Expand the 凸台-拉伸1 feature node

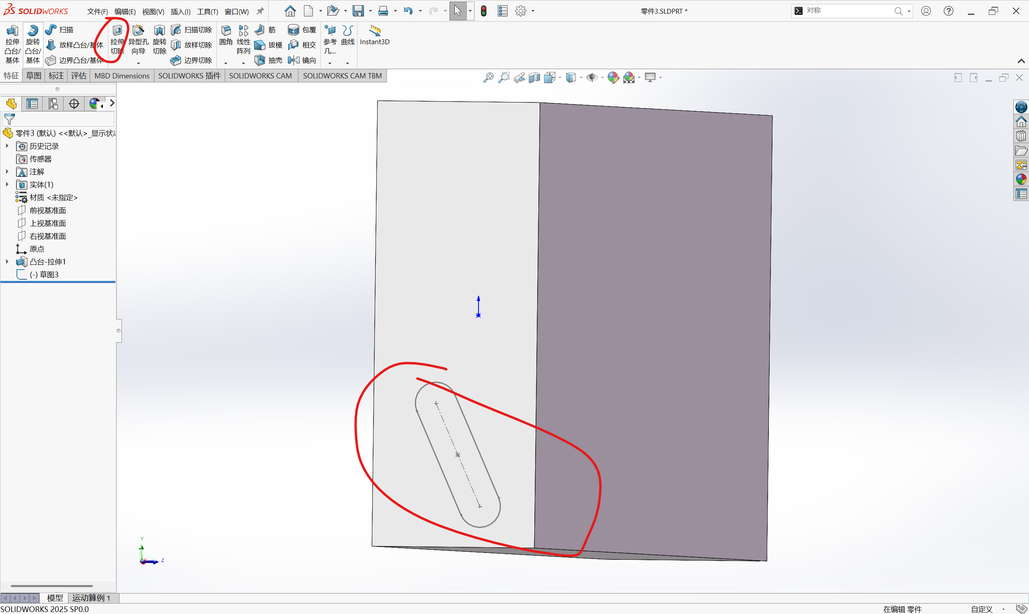[x=7, y=262]
